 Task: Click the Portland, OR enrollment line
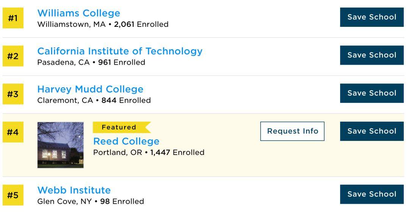click(x=149, y=152)
